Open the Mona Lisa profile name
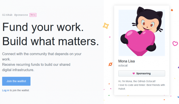 click(127, 61)
